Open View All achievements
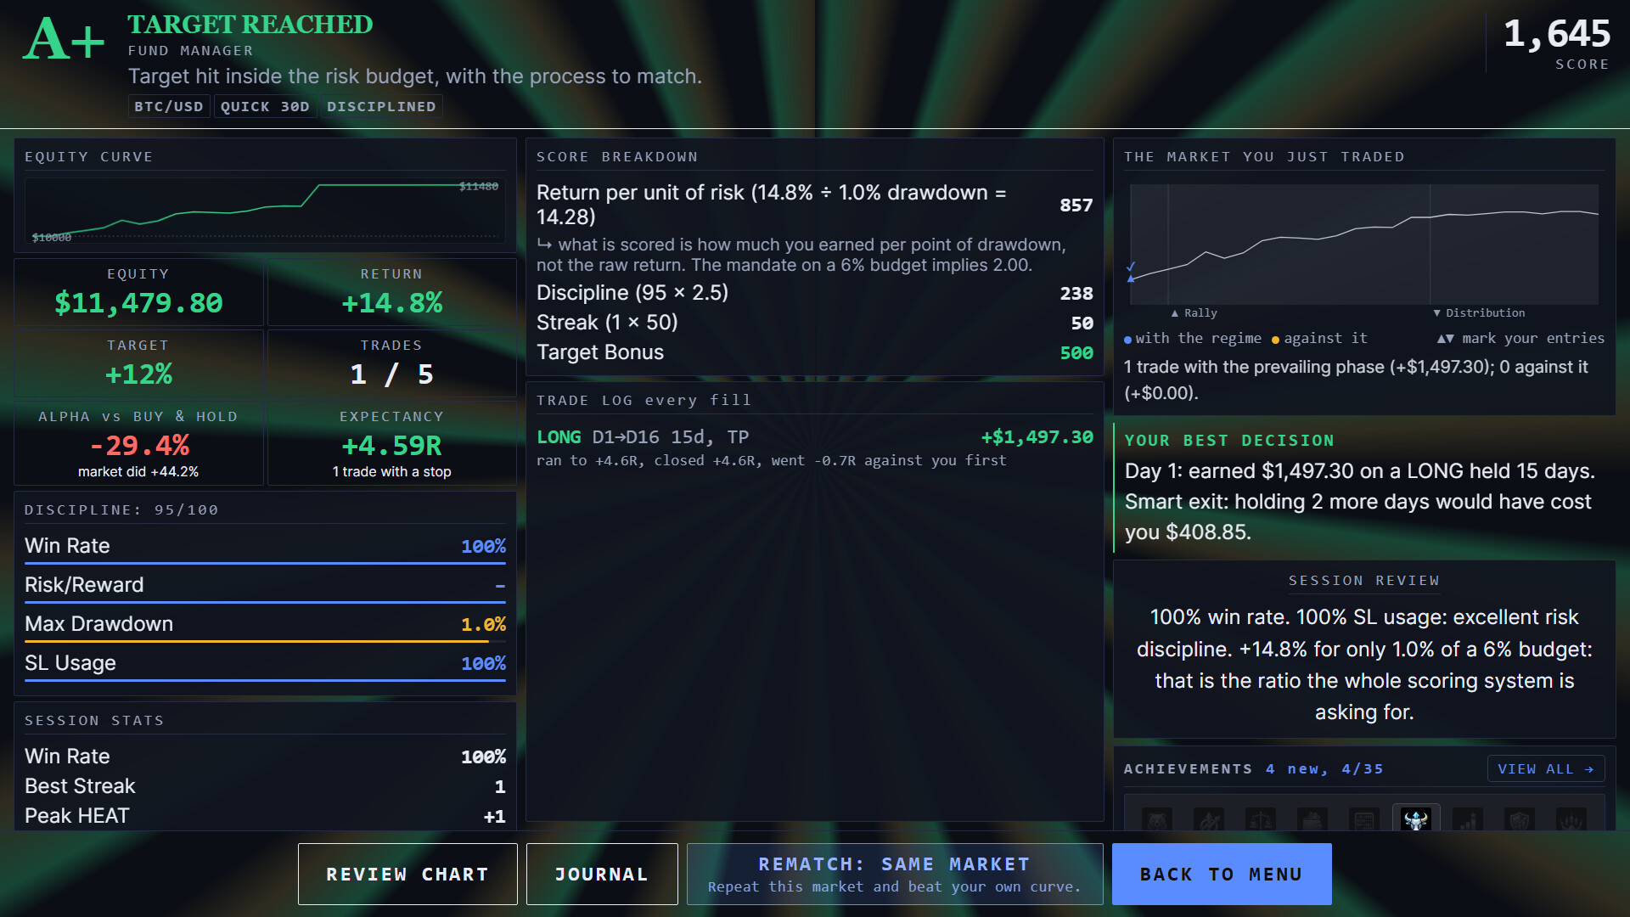This screenshot has height=917, width=1630. click(x=1546, y=768)
